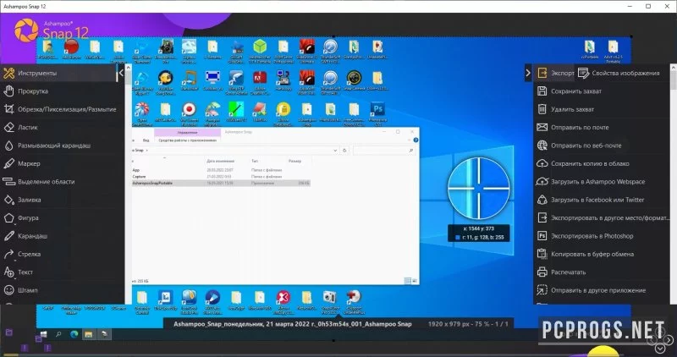This screenshot has height=357, width=677.
Task: Click search magnifier in captured taskbar
Action: 58,334
